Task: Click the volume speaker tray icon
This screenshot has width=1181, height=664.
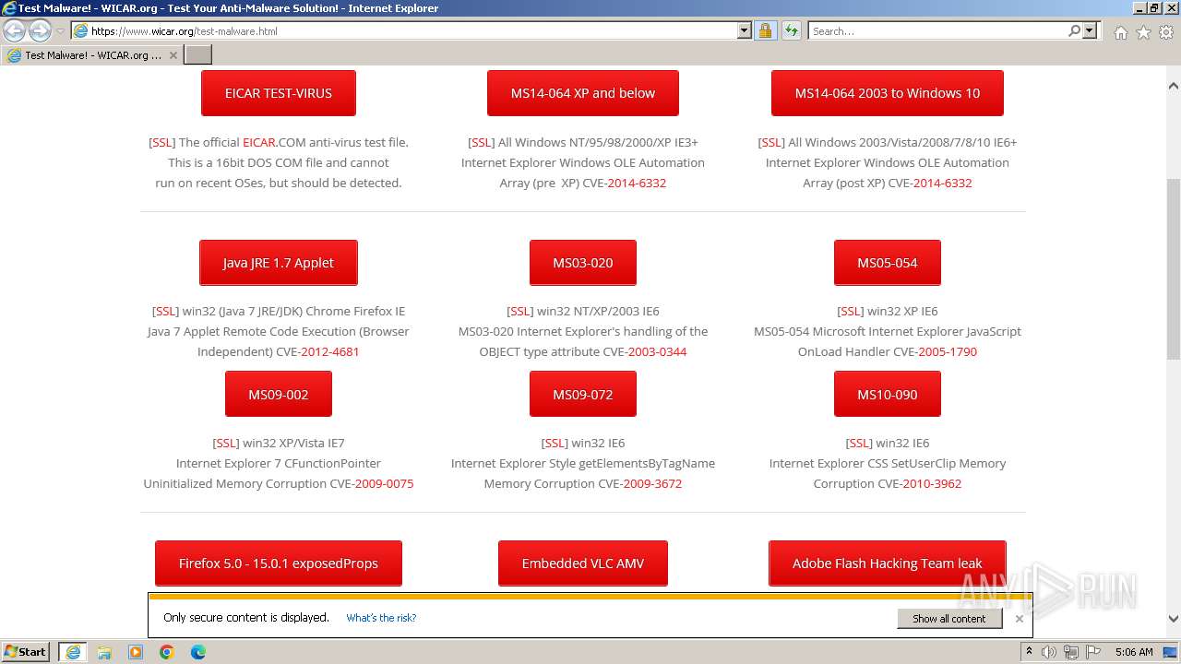Action: click(x=1049, y=652)
